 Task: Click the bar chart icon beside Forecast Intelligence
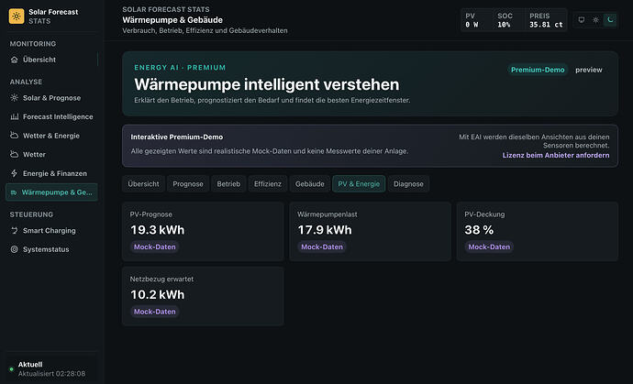tap(14, 116)
